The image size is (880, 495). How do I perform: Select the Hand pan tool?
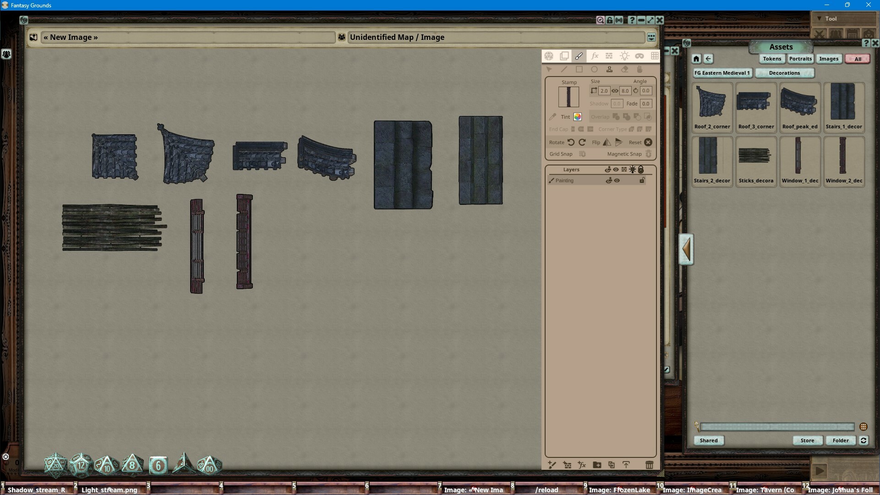(x=640, y=69)
